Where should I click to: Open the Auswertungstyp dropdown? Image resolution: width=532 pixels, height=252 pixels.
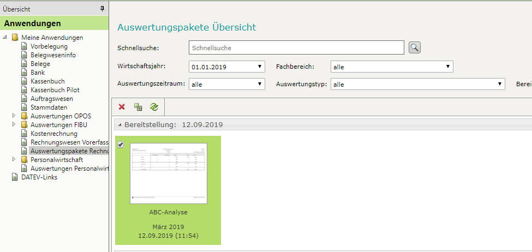pyautogui.click(x=417, y=84)
